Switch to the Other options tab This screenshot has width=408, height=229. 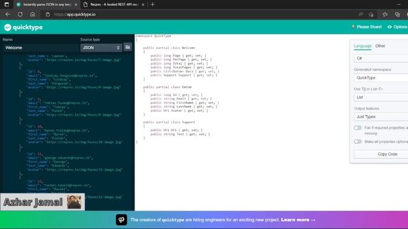(380, 46)
